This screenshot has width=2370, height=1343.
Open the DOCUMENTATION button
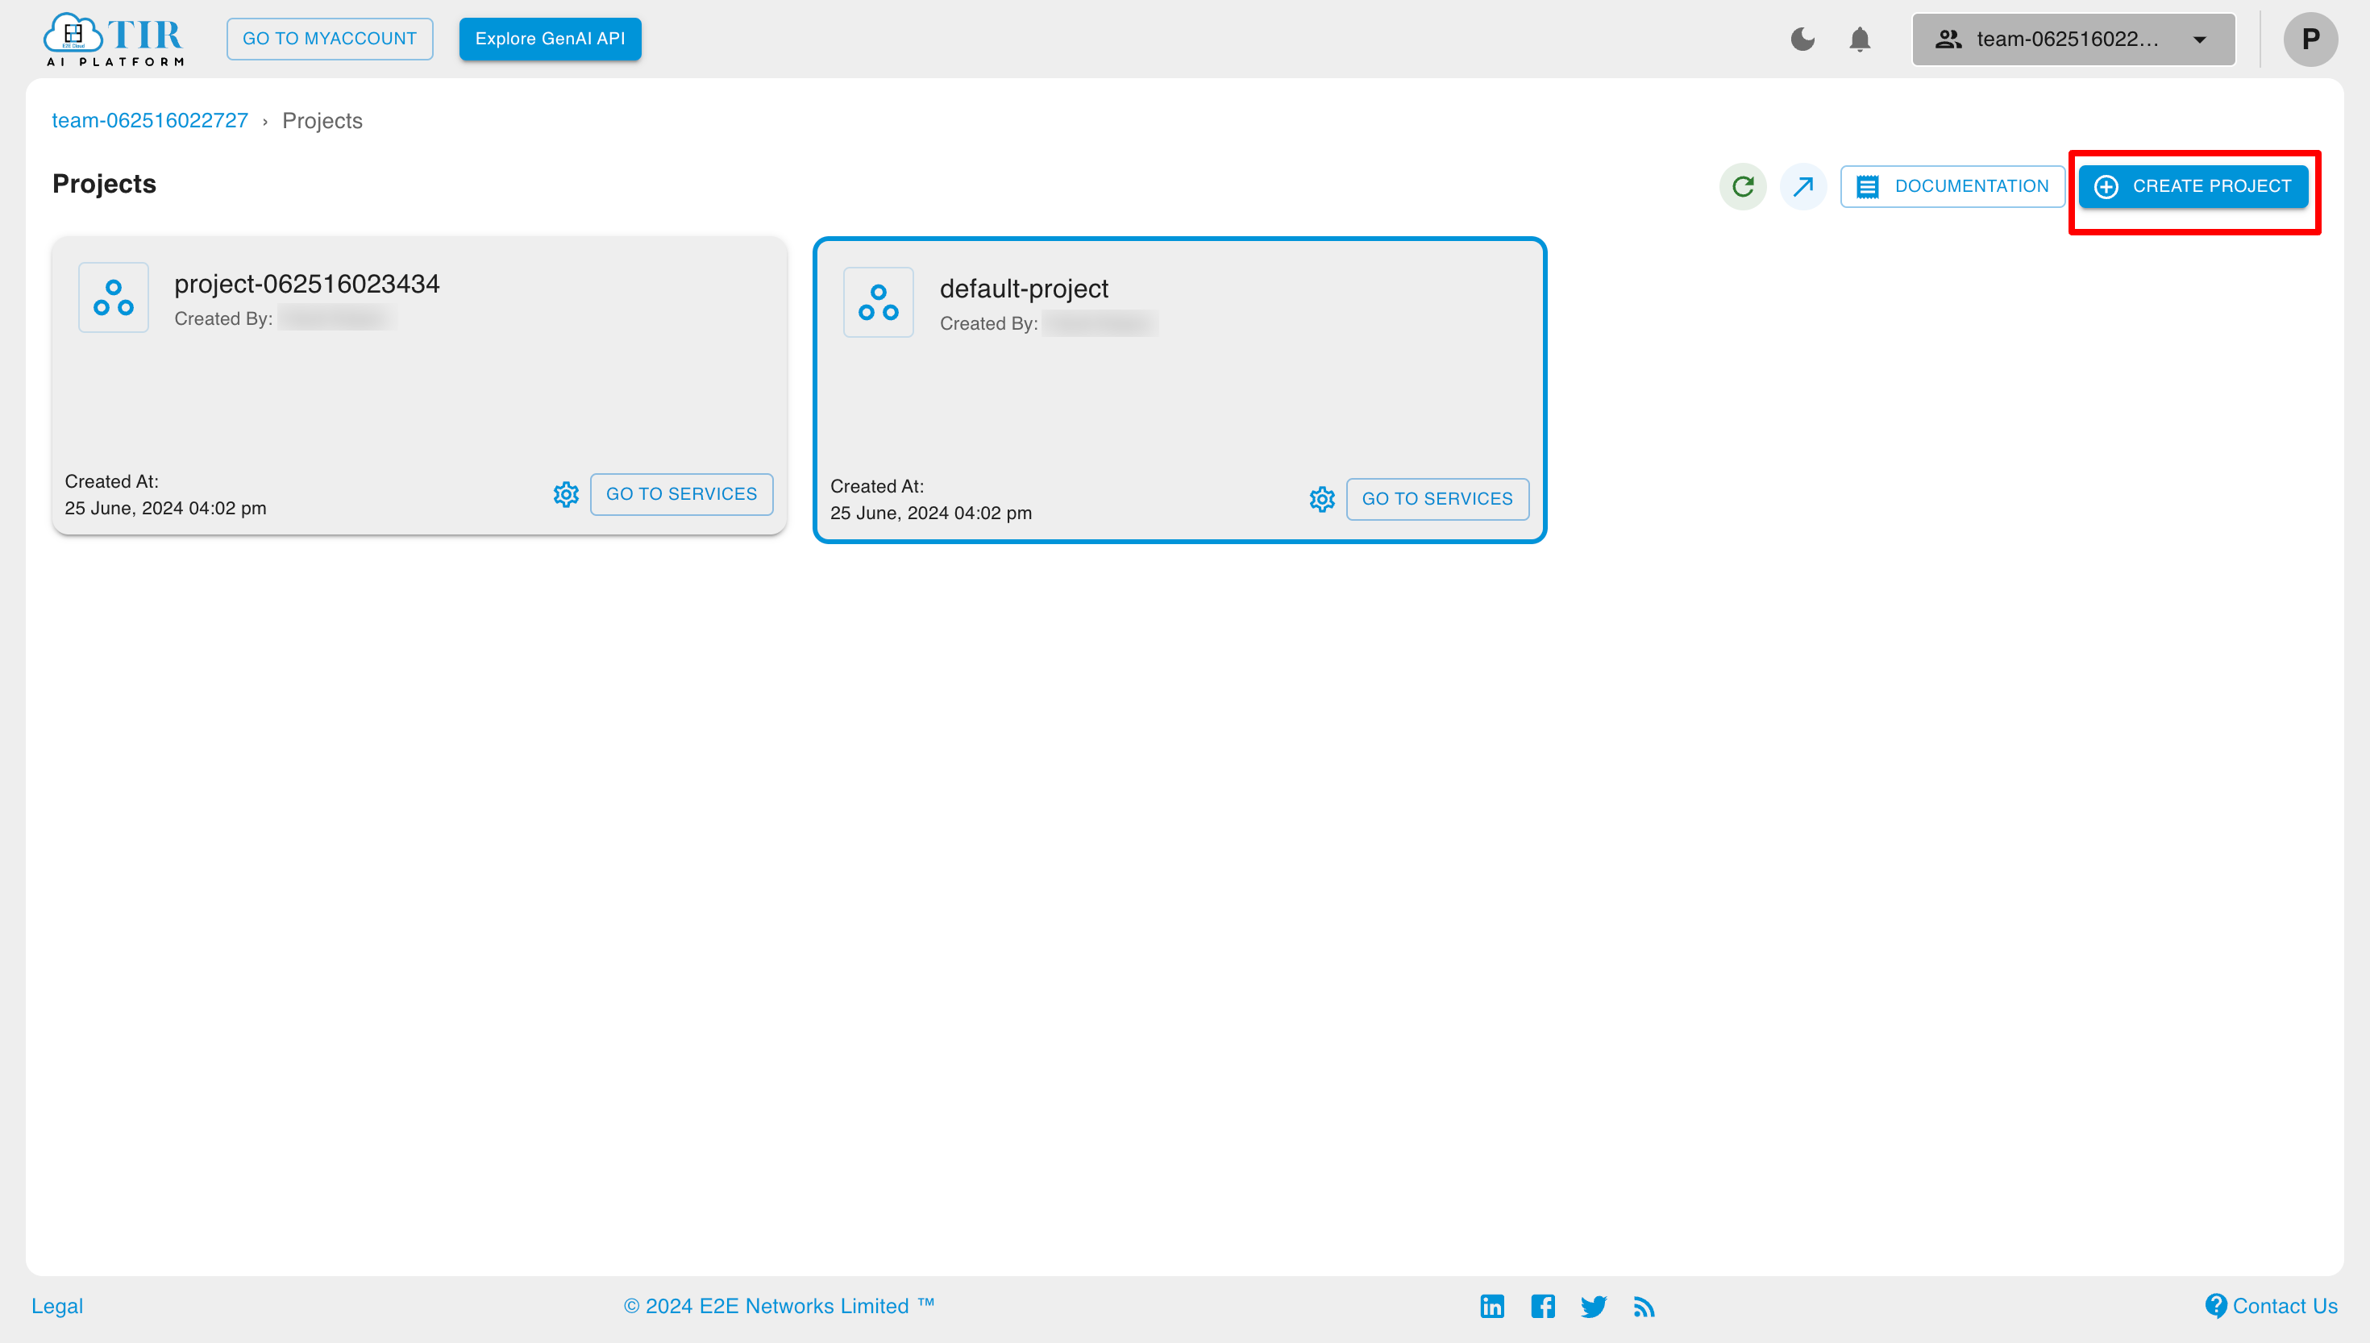point(1952,186)
